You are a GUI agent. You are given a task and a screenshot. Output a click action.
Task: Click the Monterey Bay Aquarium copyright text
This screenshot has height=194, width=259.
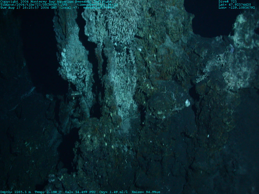pos(56,2)
